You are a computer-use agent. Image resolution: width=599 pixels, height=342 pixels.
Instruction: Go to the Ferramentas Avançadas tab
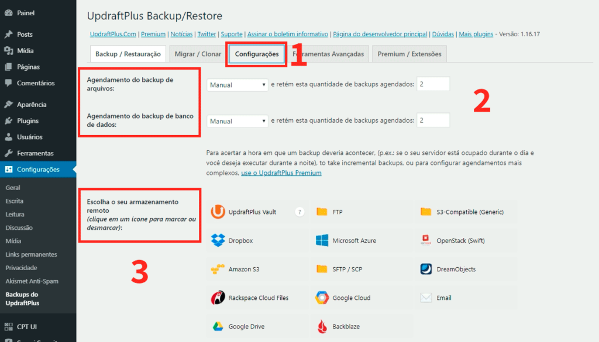point(328,54)
